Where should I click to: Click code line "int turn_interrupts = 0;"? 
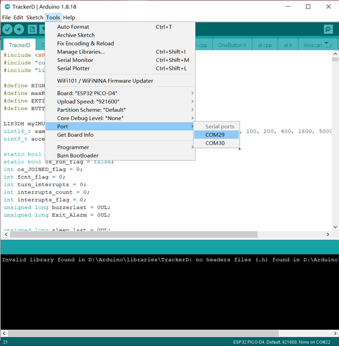[45, 185]
